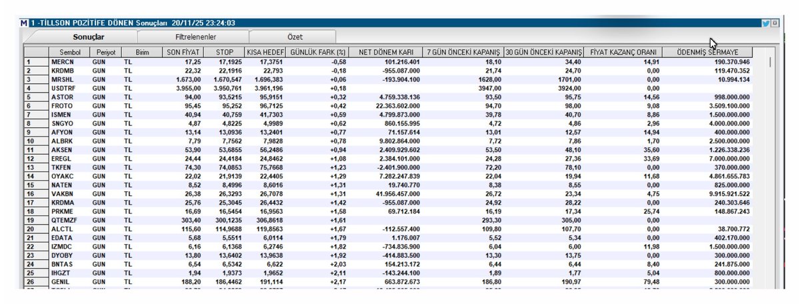Click GENIL daily change +2,17
Screen dimensions: 800x304
click(x=339, y=281)
